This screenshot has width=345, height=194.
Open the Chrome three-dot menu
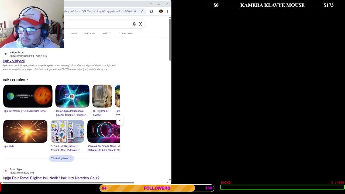click(x=167, y=11)
